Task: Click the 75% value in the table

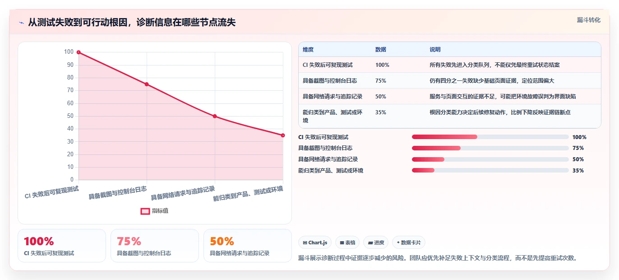Action: (381, 81)
